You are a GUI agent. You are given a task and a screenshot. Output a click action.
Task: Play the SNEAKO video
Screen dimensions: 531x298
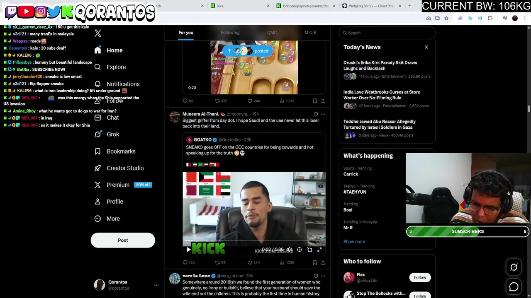[188, 250]
